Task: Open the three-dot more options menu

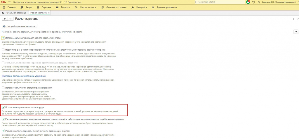Action: coord(293,19)
